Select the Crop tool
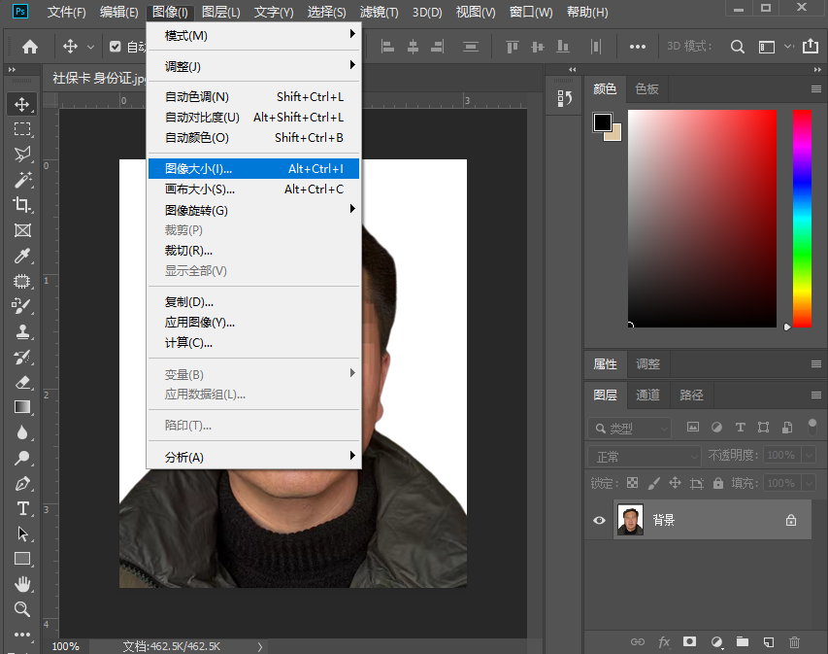Screen dimensions: 828x654 pos(21,205)
